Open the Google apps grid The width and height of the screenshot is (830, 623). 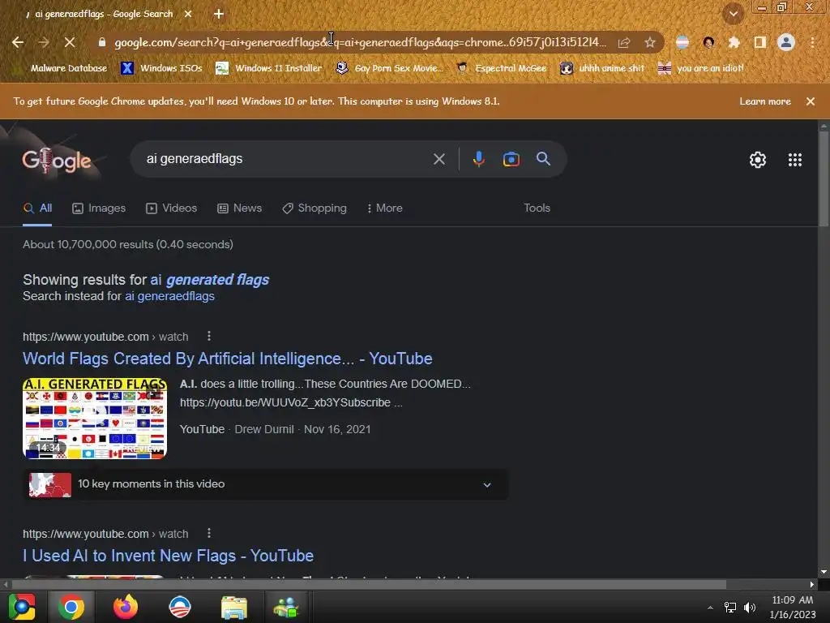795,160
